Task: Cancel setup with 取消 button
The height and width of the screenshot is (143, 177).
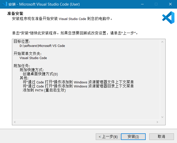Action: pos(161,137)
